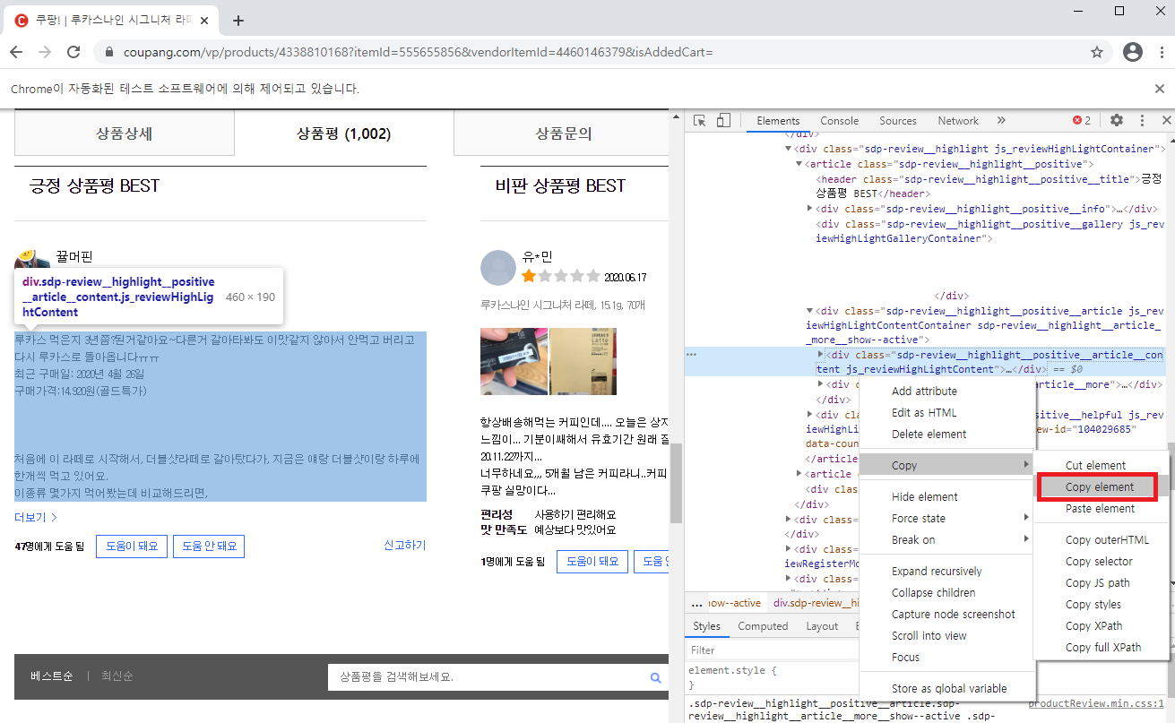Choose Copy styles
This screenshot has width=1175, height=723.
coord(1101,605)
